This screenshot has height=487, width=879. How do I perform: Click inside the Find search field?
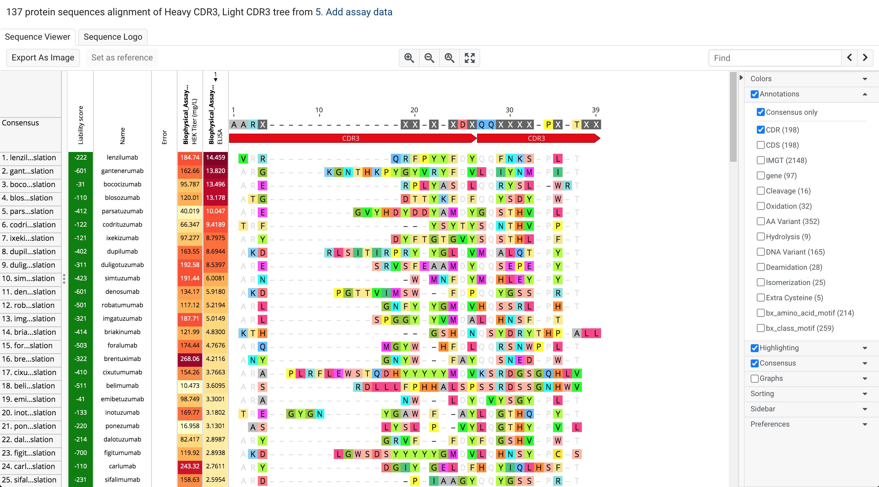click(775, 58)
